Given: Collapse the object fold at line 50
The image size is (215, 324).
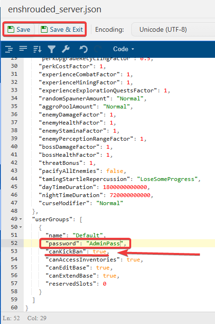Looking at the screenshot, I should click(x=20, y=227).
